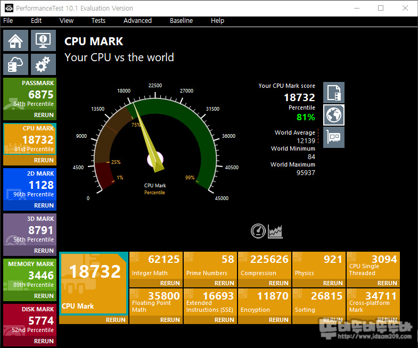
Task: Select the CPU Mark 18732 sidebar tile
Action: 30,139
